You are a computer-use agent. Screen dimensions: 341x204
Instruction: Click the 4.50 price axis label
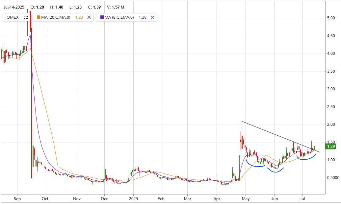331,36
